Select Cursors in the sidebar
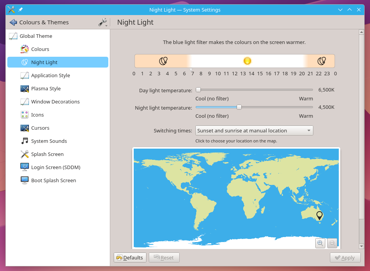 pos(40,128)
